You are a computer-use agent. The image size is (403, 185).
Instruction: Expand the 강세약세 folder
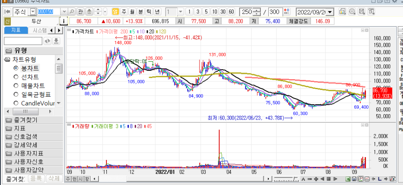click(34, 145)
